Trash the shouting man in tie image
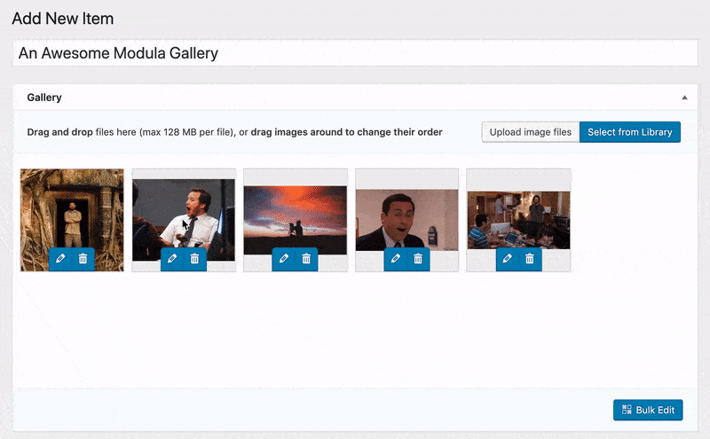 pyautogui.click(x=194, y=259)
